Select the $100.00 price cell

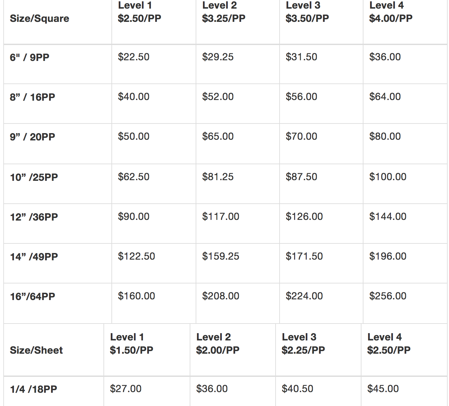pyautogui.click(x=388, y=177)
